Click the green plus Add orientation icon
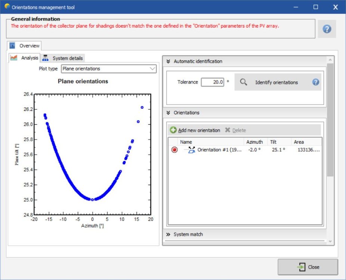Image resolution: width=346 pixels, height=280 pixels. pyautogui.click(x=173, y=130)
